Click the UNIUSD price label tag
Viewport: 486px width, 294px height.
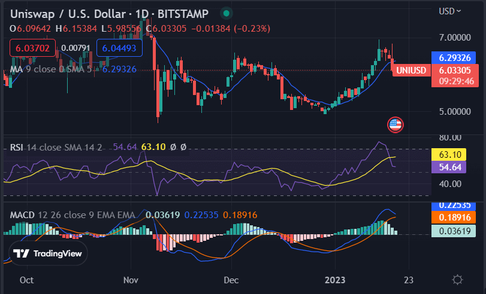click(411, 71)
